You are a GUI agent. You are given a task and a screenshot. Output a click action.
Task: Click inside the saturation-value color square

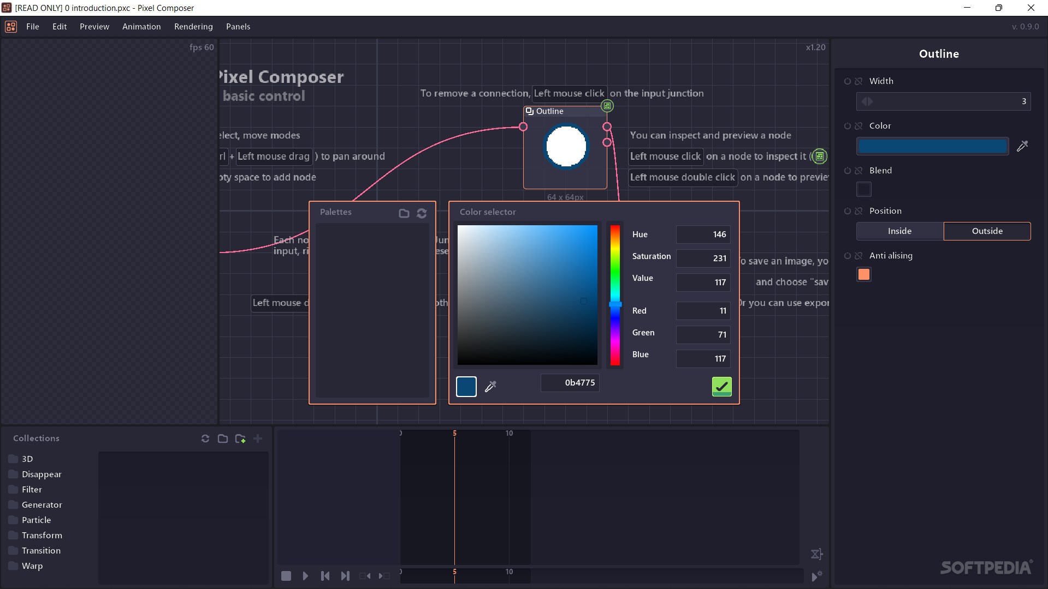[528, 295]
